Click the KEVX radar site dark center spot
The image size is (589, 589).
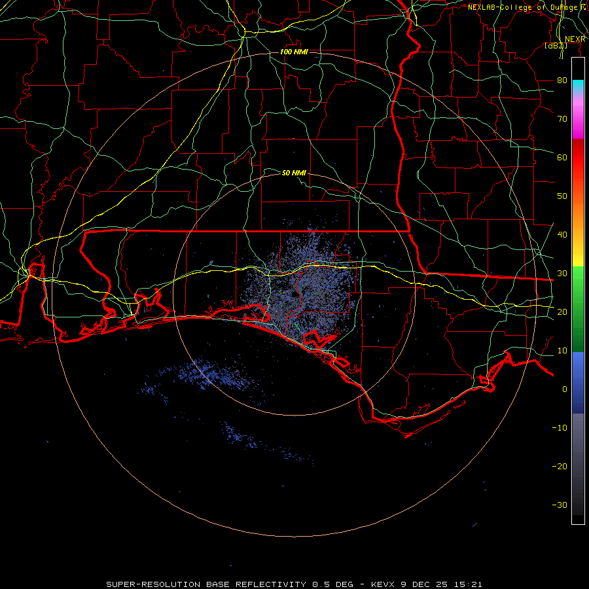coord(295,294)
